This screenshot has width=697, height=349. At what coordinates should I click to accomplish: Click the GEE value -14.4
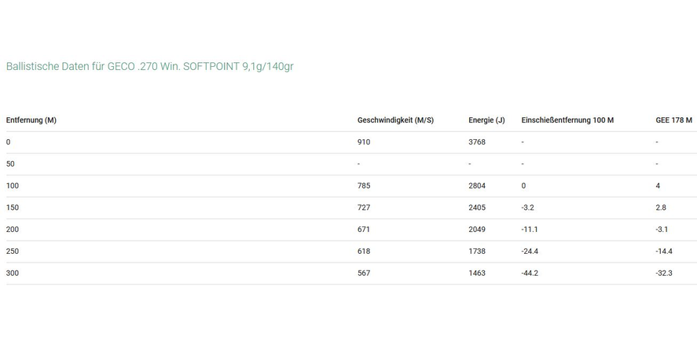pyautogui.click(x=665, y=252)
